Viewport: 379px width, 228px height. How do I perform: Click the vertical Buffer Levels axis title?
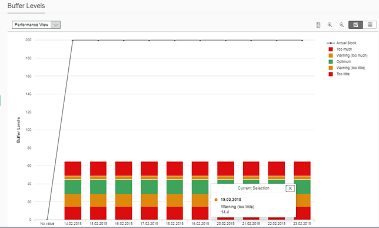click(18, 130)
